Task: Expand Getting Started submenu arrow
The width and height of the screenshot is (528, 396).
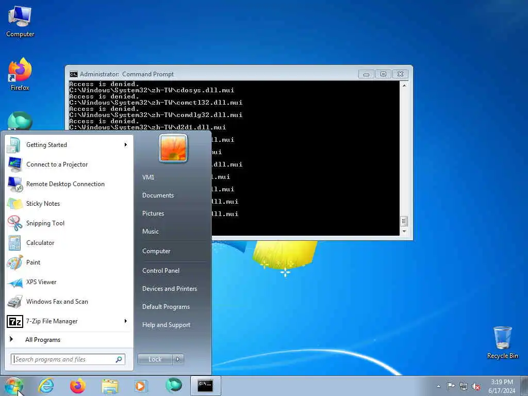Action: pyautogui.click(x=126, y=145)
